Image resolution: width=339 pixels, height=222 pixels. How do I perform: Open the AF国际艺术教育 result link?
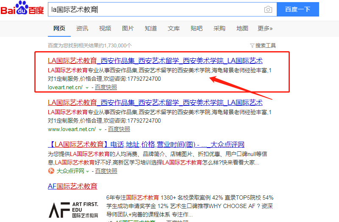[x=72, y=186]
